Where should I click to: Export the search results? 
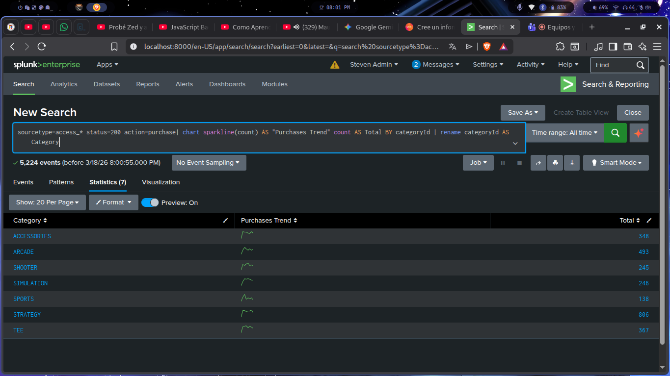[x=571, y=162]
